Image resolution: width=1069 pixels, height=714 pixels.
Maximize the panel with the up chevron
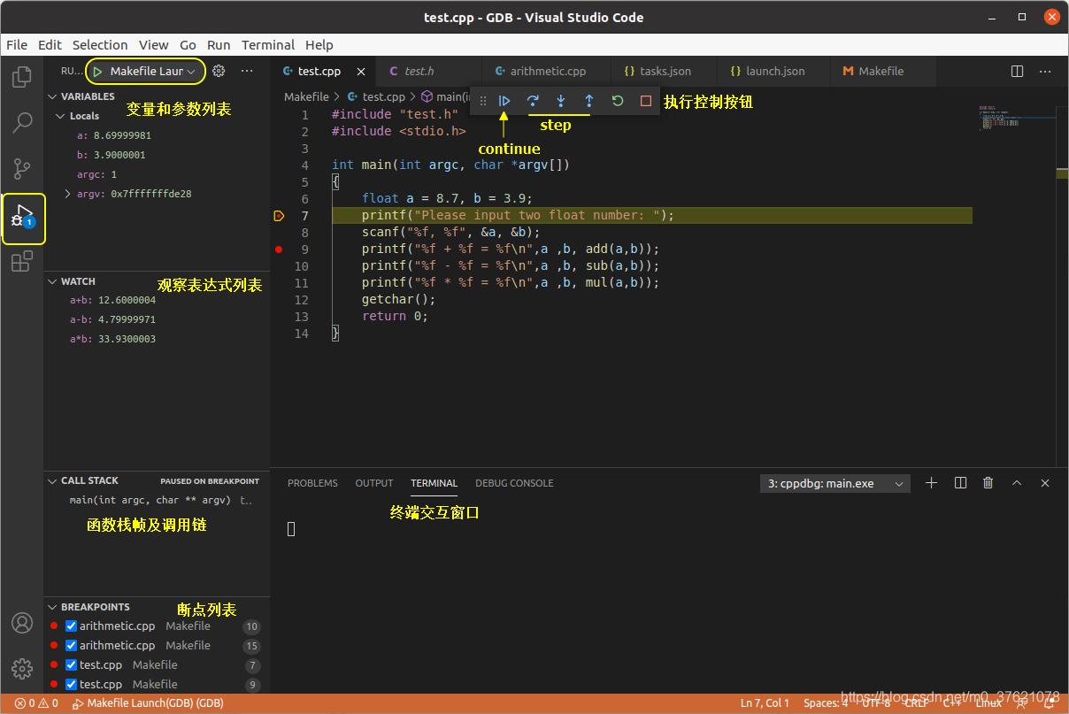(1017, 483)
